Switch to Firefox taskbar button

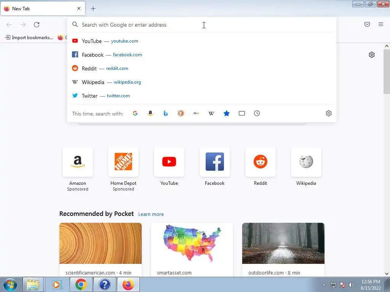[128, 284]
